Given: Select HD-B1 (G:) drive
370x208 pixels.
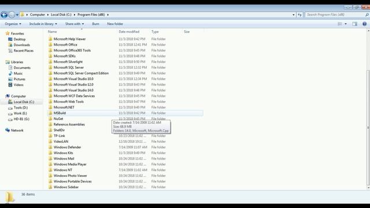Looking at the screenshot, I should [x=21, y=119].
